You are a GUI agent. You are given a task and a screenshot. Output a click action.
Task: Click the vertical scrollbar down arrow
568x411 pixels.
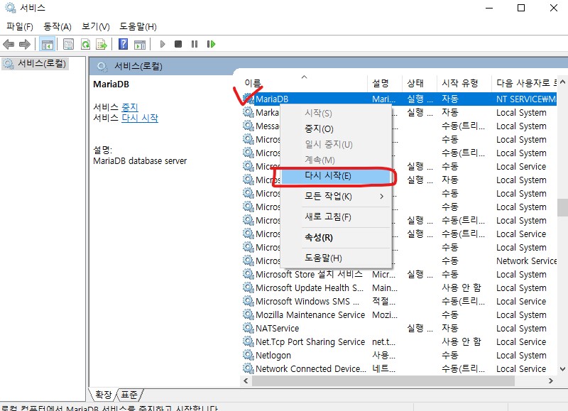point(562,369)
